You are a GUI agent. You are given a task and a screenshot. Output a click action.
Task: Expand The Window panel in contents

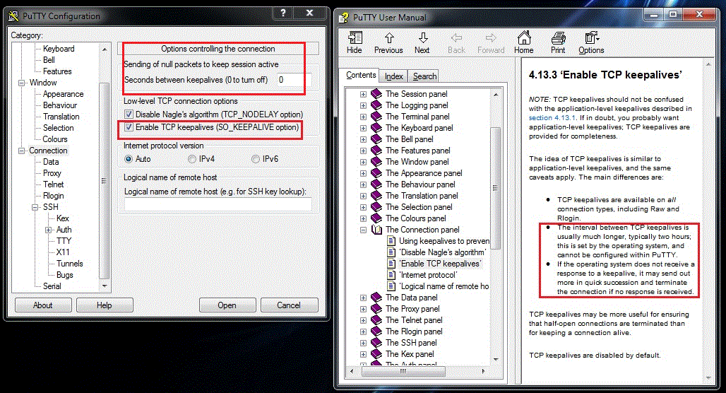pyautogui.click(x=363, y=162)
